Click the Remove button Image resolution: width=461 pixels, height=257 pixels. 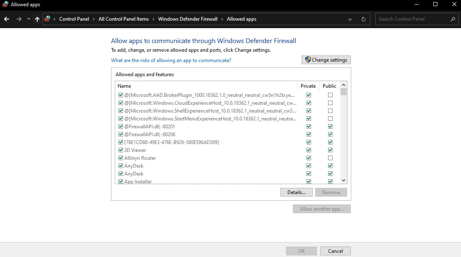(x=331, y=192)
